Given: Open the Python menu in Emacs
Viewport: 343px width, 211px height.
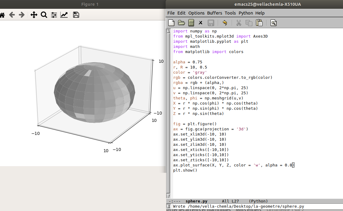Looking at the screenshot, I should pos(246,13).
